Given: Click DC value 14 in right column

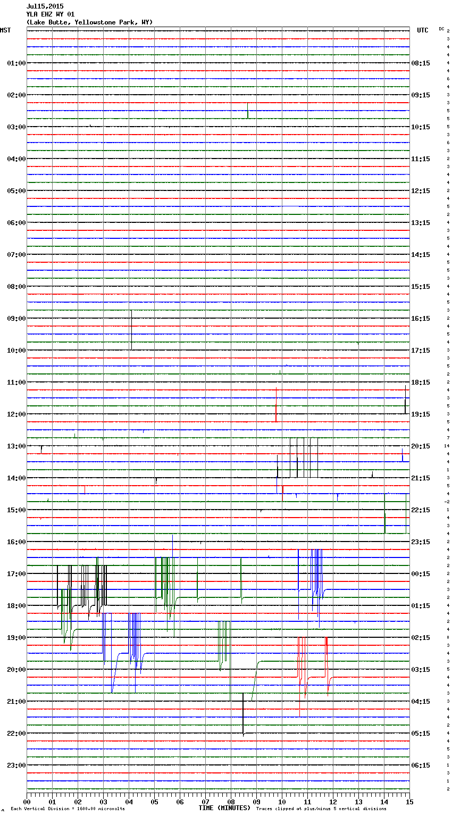Looking at the screenshot, I should [x=448, y=446].
